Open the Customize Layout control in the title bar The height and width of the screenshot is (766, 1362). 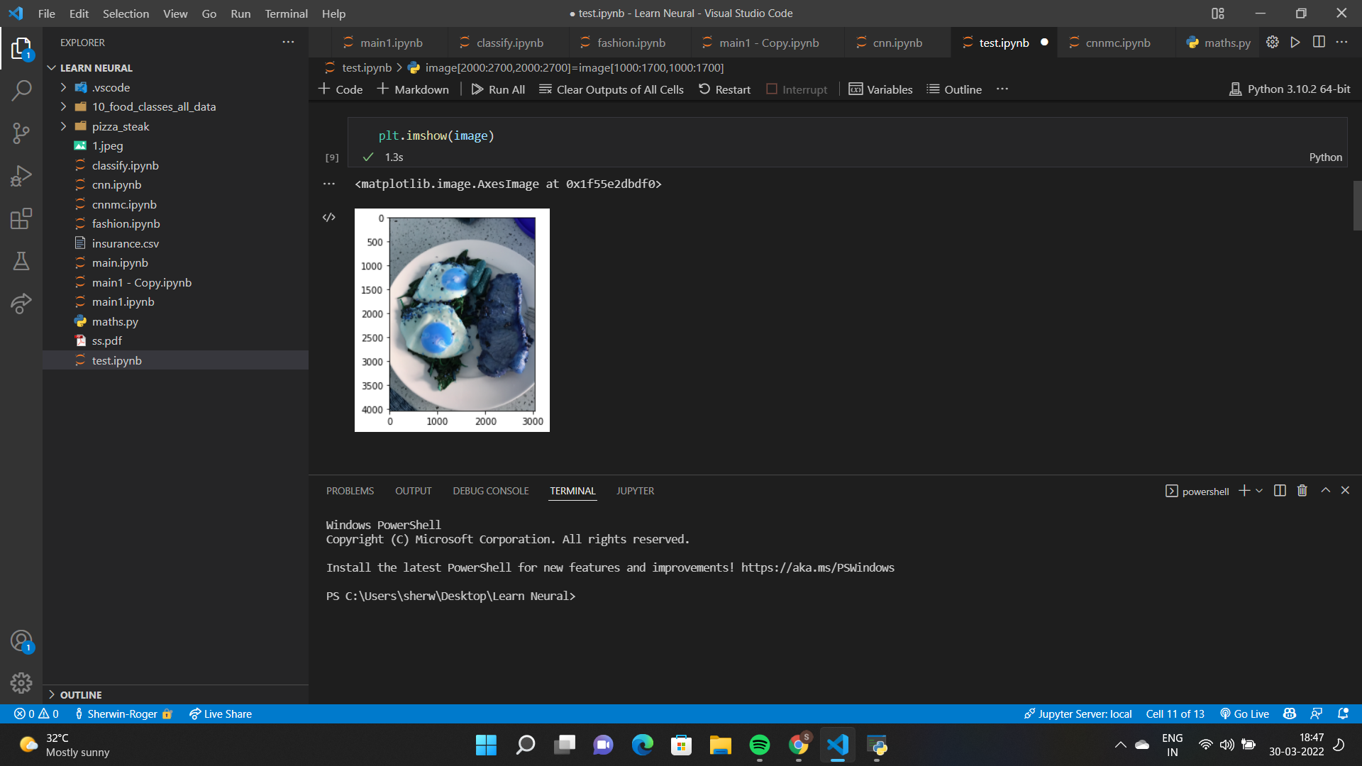pos(1217,13)
